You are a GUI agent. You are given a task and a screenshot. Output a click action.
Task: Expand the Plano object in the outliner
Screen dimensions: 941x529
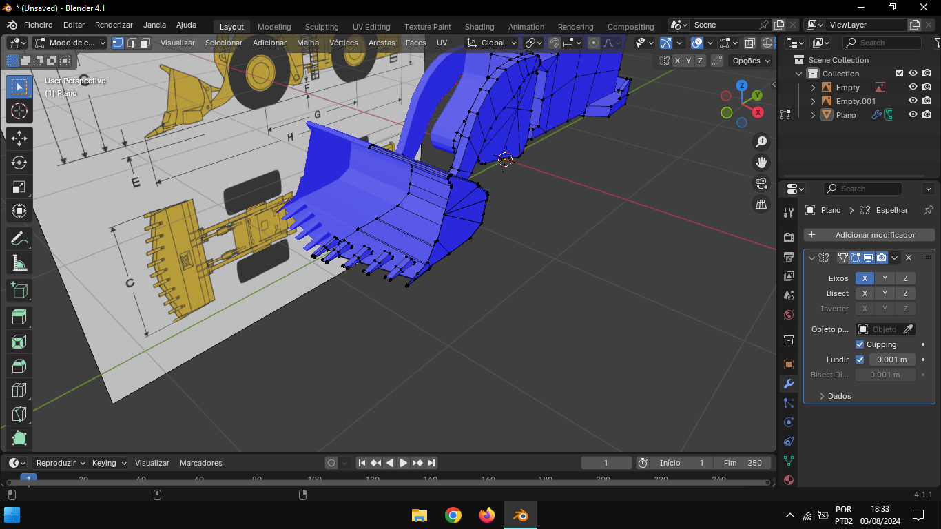813,115
